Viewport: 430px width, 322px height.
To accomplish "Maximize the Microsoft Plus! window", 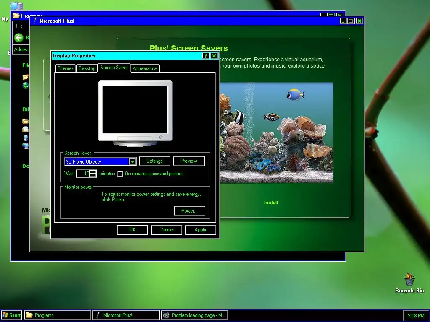I will click(x=351, y=21).
